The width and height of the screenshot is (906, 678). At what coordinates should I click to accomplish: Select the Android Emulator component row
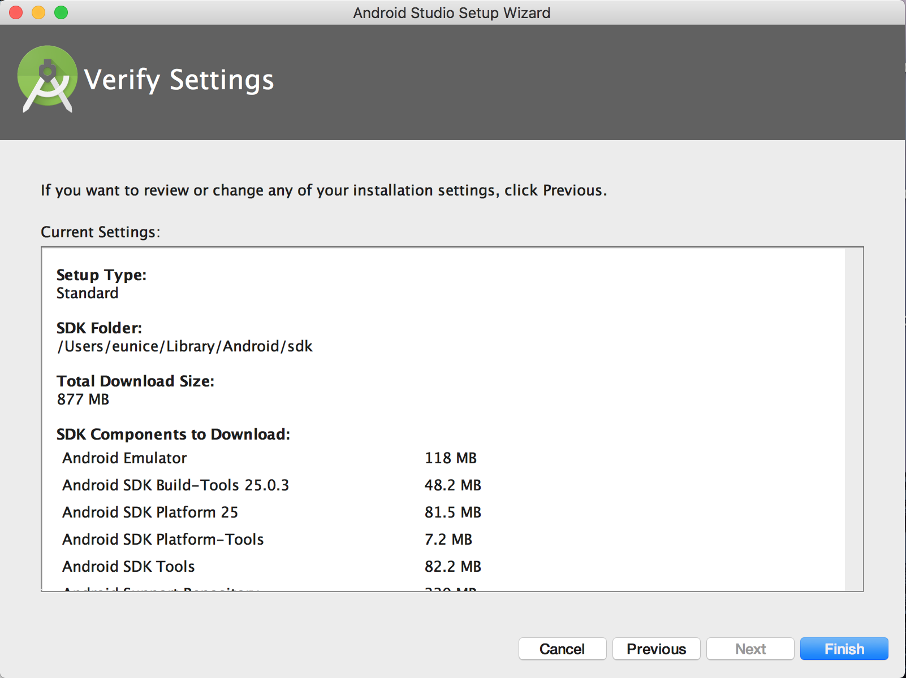click(124, 458)
